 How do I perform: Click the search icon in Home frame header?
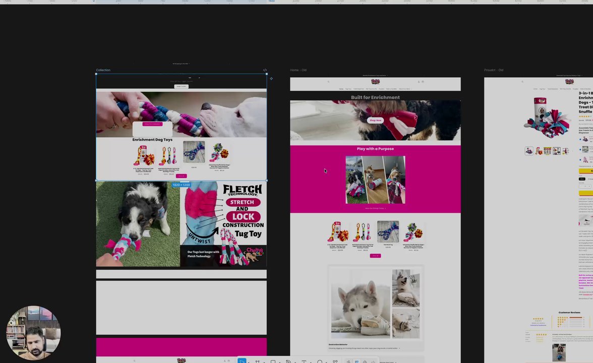(328, 82)
